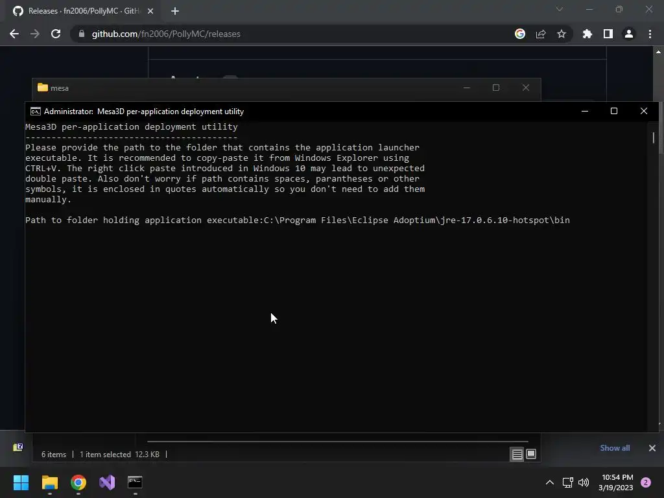This screenshot has height=498, width=664.
Task: Switch to Command Prompt taskbar icon
Action: tap(135, 482)
